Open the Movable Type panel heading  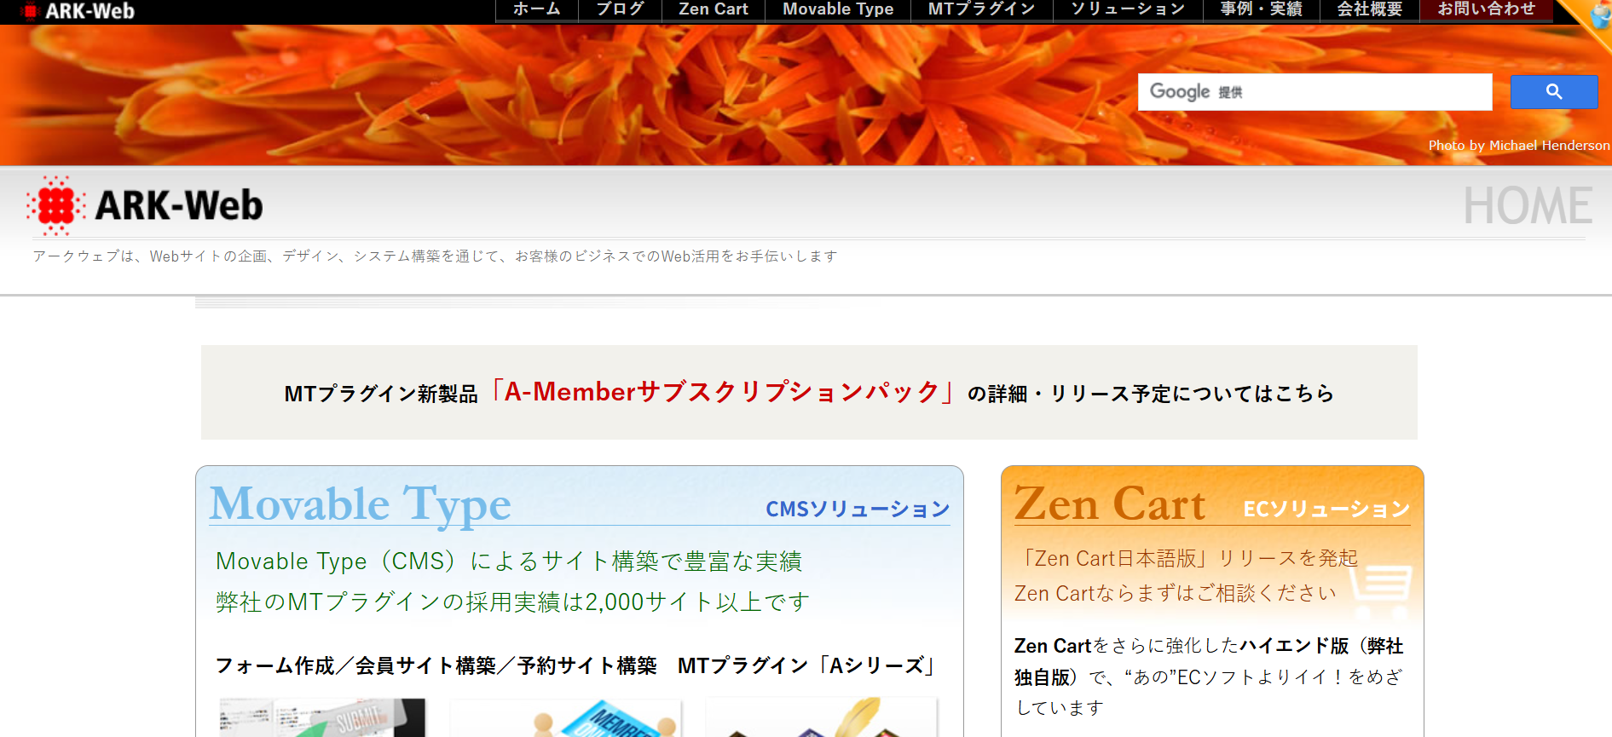[x=361, y=504]
